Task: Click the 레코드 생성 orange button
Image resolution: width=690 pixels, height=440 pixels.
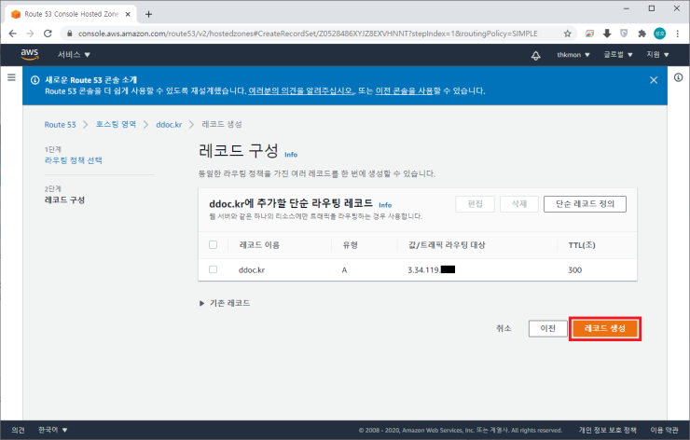Action: (604, 328)
